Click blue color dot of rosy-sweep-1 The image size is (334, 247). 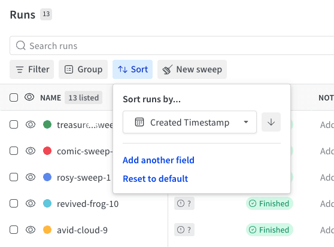click(47, 177)
